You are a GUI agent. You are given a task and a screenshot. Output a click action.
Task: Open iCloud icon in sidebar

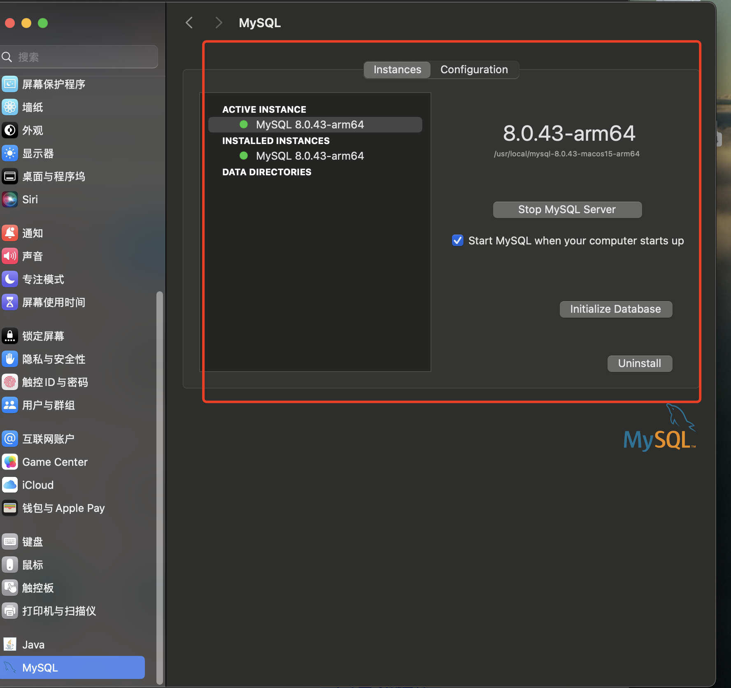point(10,485)
